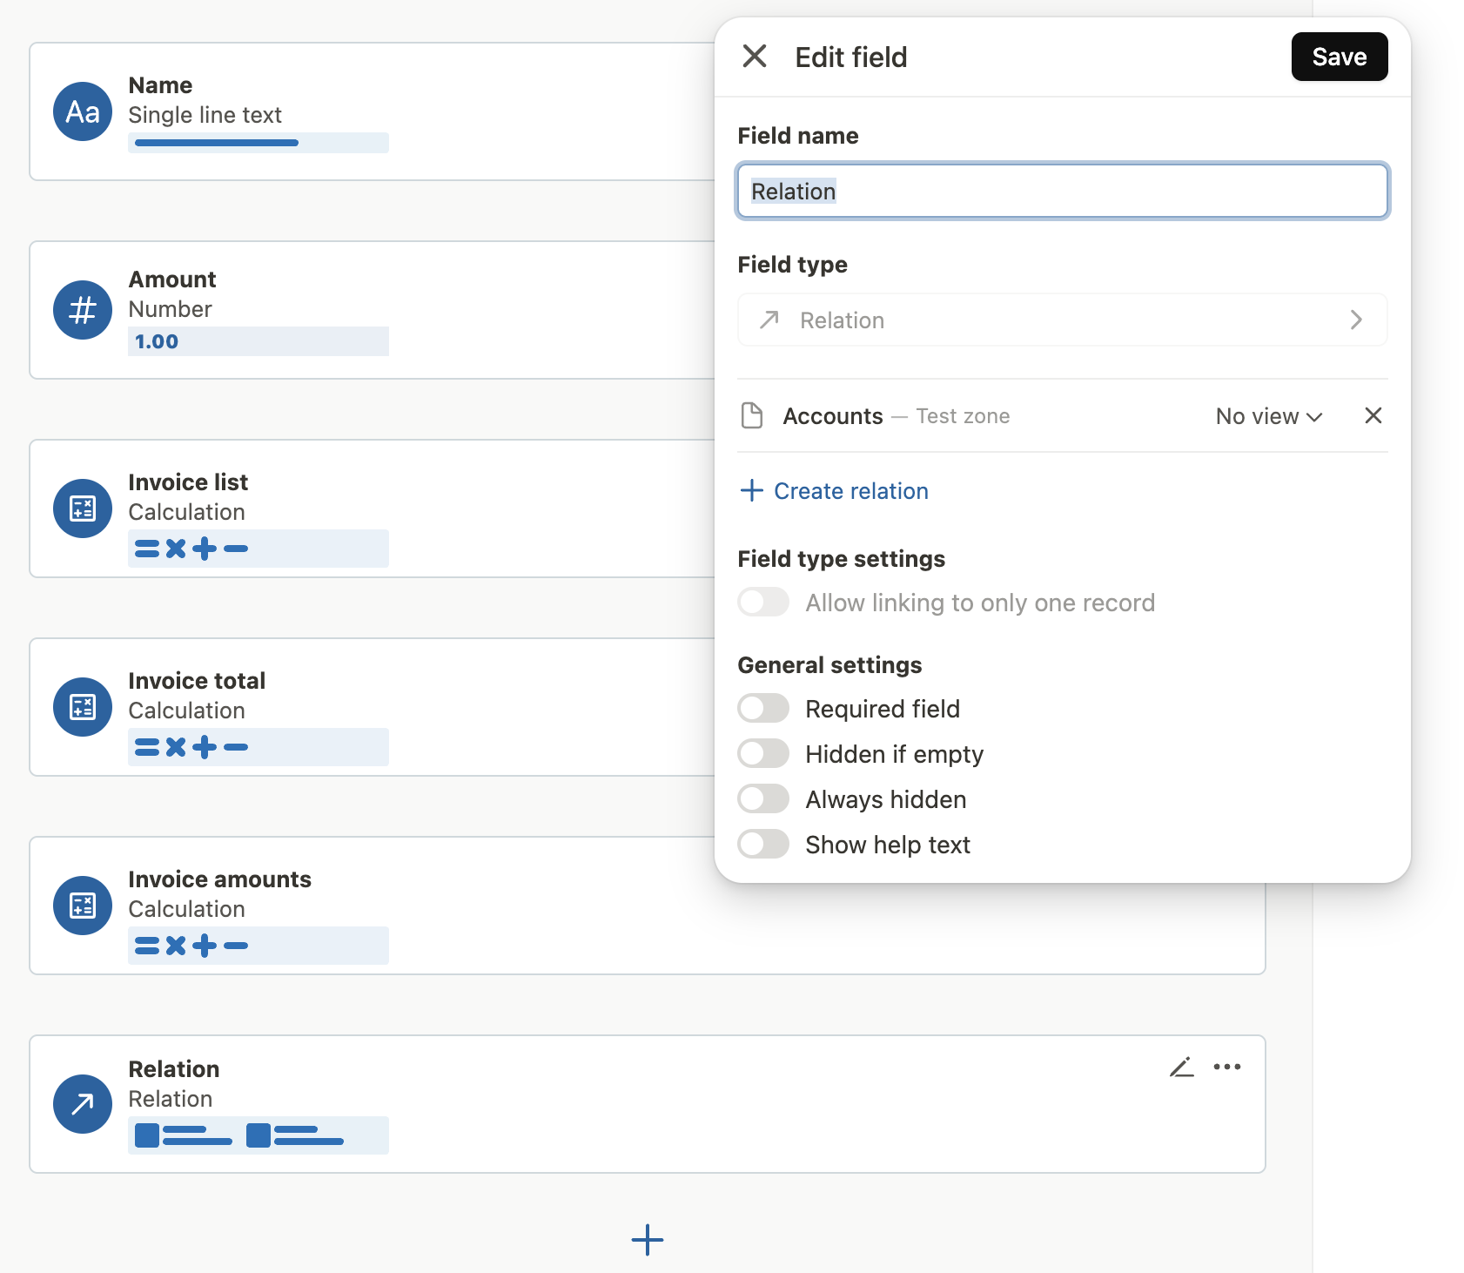Edit the Field name input

1062,191
